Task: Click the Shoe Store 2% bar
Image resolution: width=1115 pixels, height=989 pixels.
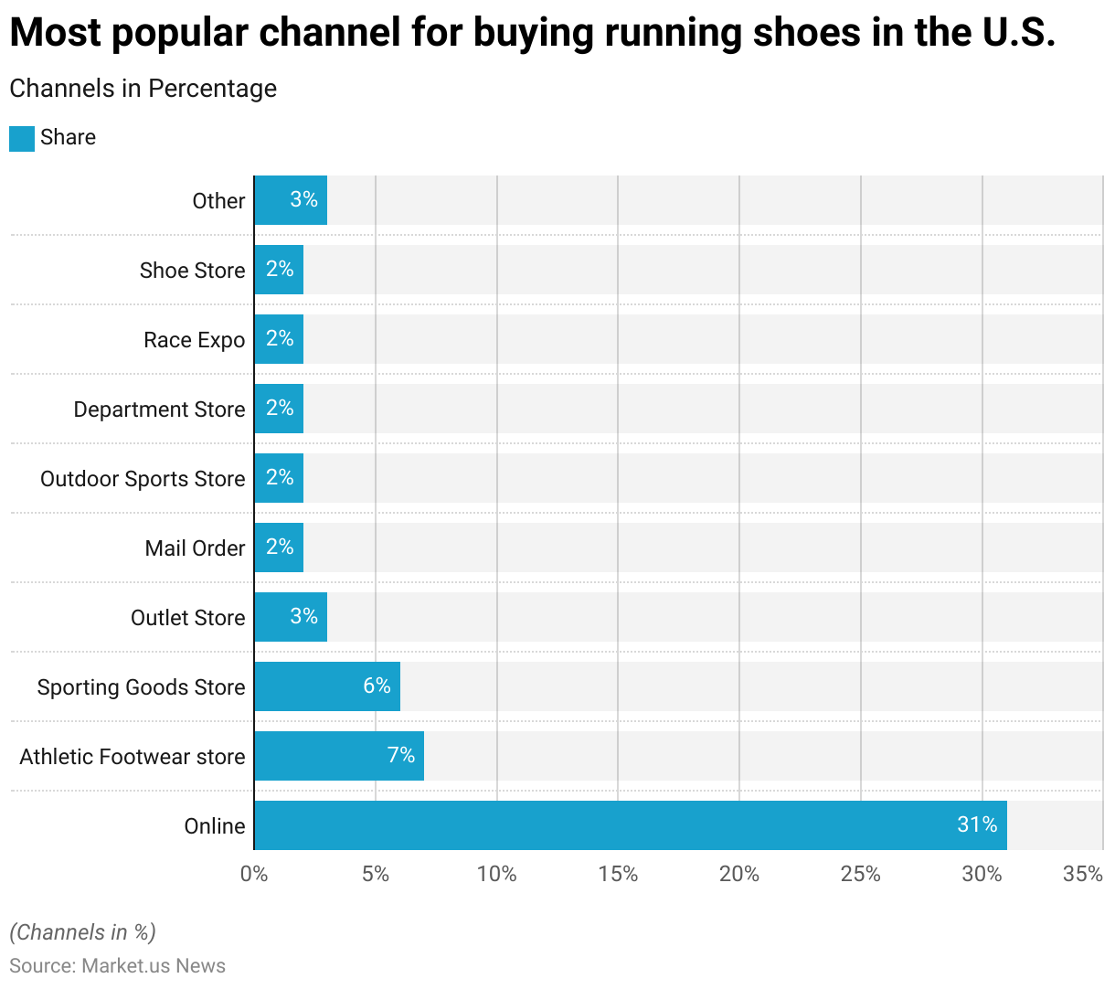Action: pos(279,270)
